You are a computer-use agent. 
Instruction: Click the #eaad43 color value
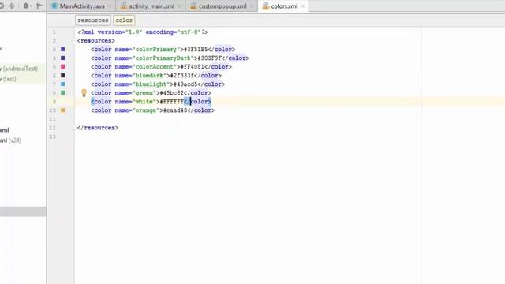175,110
